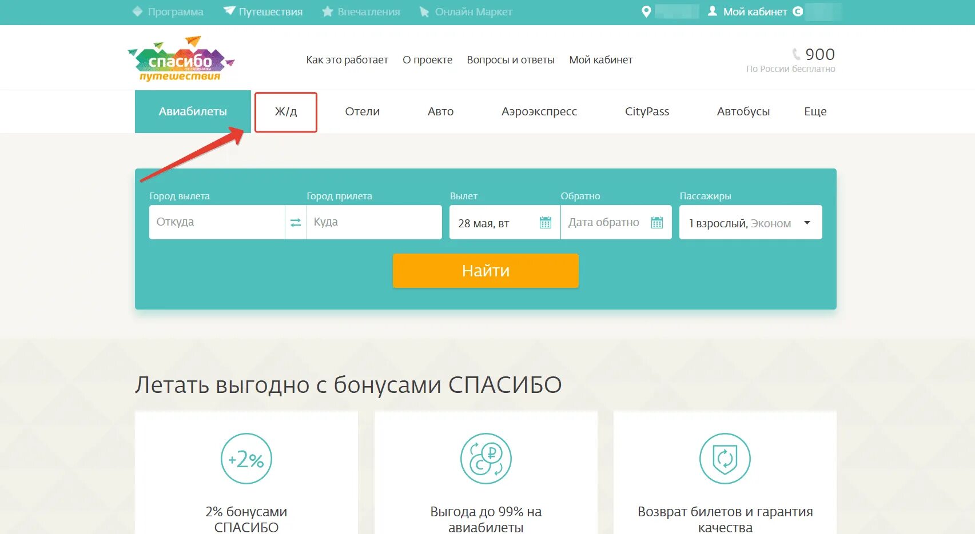This screenshot has height=534, width=975.
Task: Open Путешествия in top bar
Action: (x=270, y=11)
